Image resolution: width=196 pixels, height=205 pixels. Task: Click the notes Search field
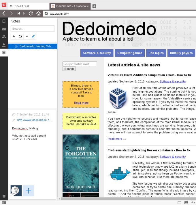(x=33, y=28)
